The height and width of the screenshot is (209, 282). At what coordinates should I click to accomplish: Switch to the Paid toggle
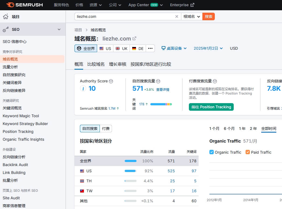coord(106,129)
